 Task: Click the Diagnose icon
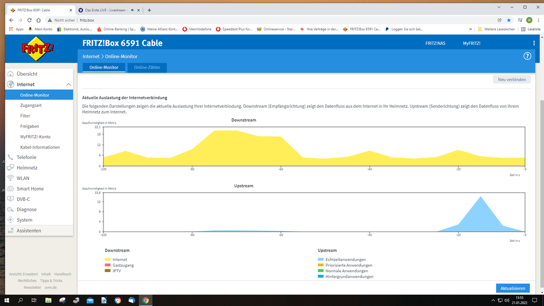11,210
